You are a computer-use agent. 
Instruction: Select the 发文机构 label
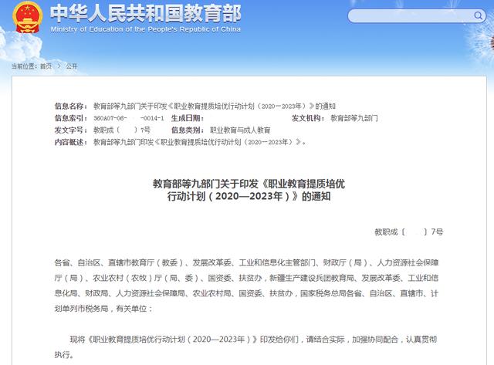308,118
